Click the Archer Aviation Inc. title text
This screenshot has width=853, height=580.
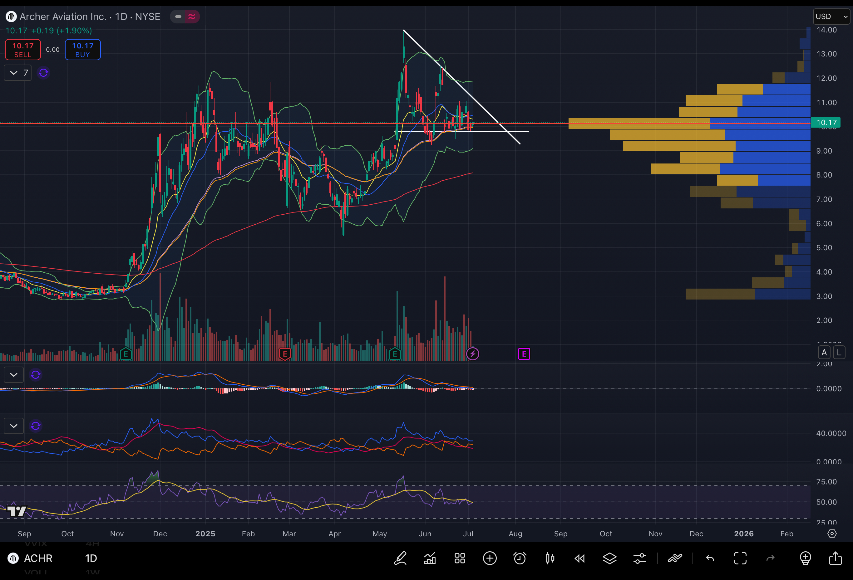tap(63, 17)
